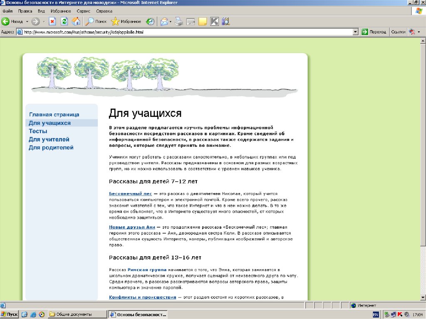Open the Избранное favorites star in toolbar
The height and width of the screenshot is (319, 426).
(126, 22)
